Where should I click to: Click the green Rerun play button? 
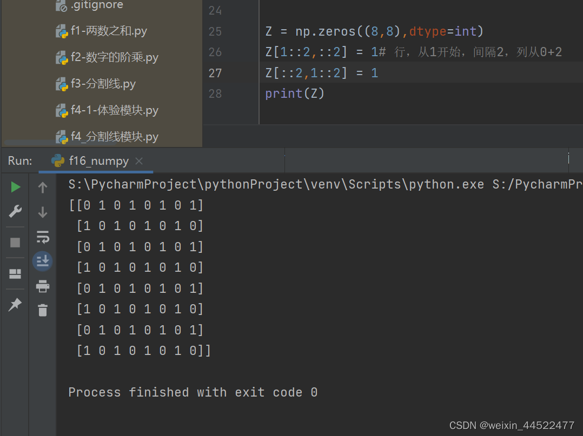[15, 187]
